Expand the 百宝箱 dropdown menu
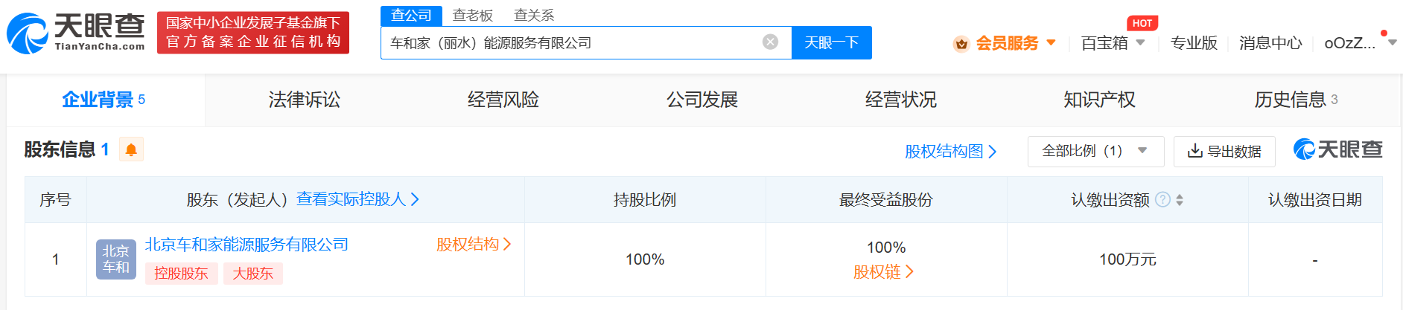Screen dimensions: 1403x310 click(x=1139, y=43)
